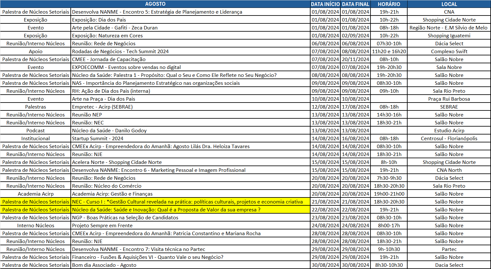
Task: Select 'Arte na Praça - Dia dos Pais'
Action: click(190, 99)
